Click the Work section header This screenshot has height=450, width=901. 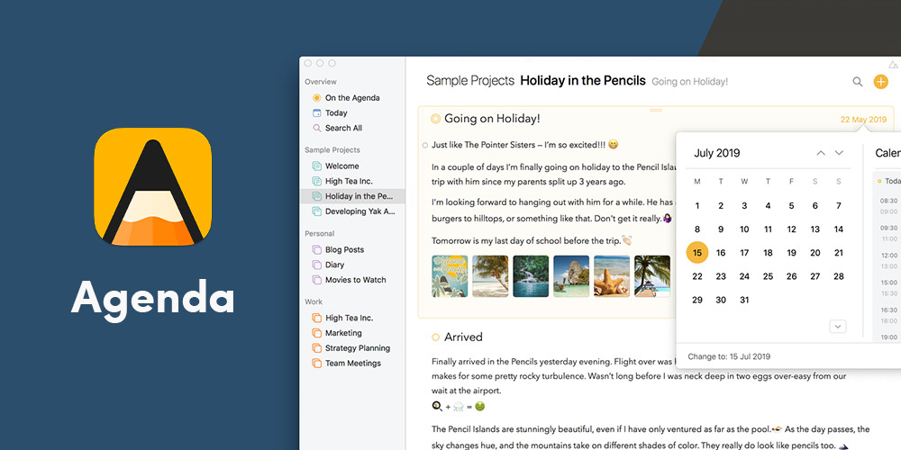tap(314, 301)
